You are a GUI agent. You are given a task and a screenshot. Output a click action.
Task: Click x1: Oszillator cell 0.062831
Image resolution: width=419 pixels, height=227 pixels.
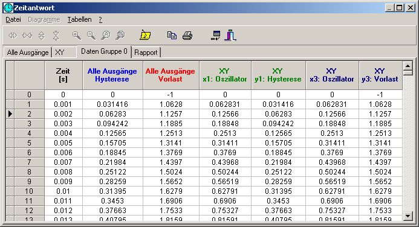(225, 104)
